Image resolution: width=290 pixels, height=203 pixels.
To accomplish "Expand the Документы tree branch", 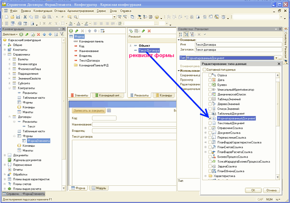I will pyautogui.click(x=5, y=155).
